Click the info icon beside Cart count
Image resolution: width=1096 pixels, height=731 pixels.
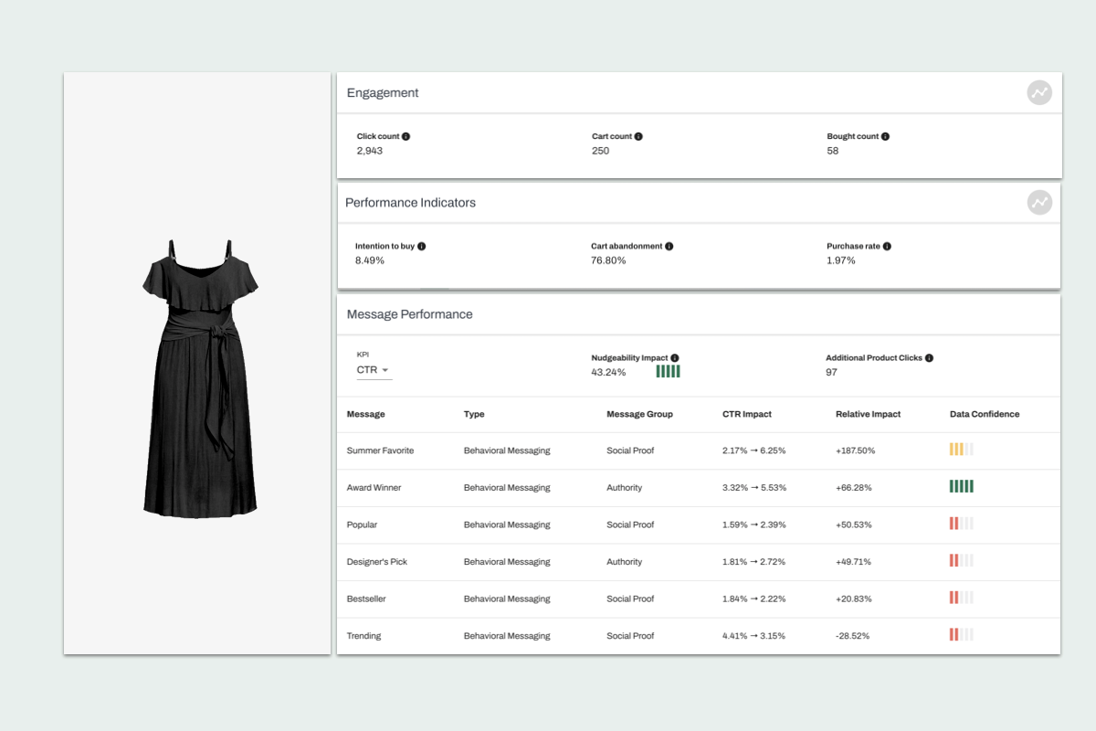coord(638,135)
